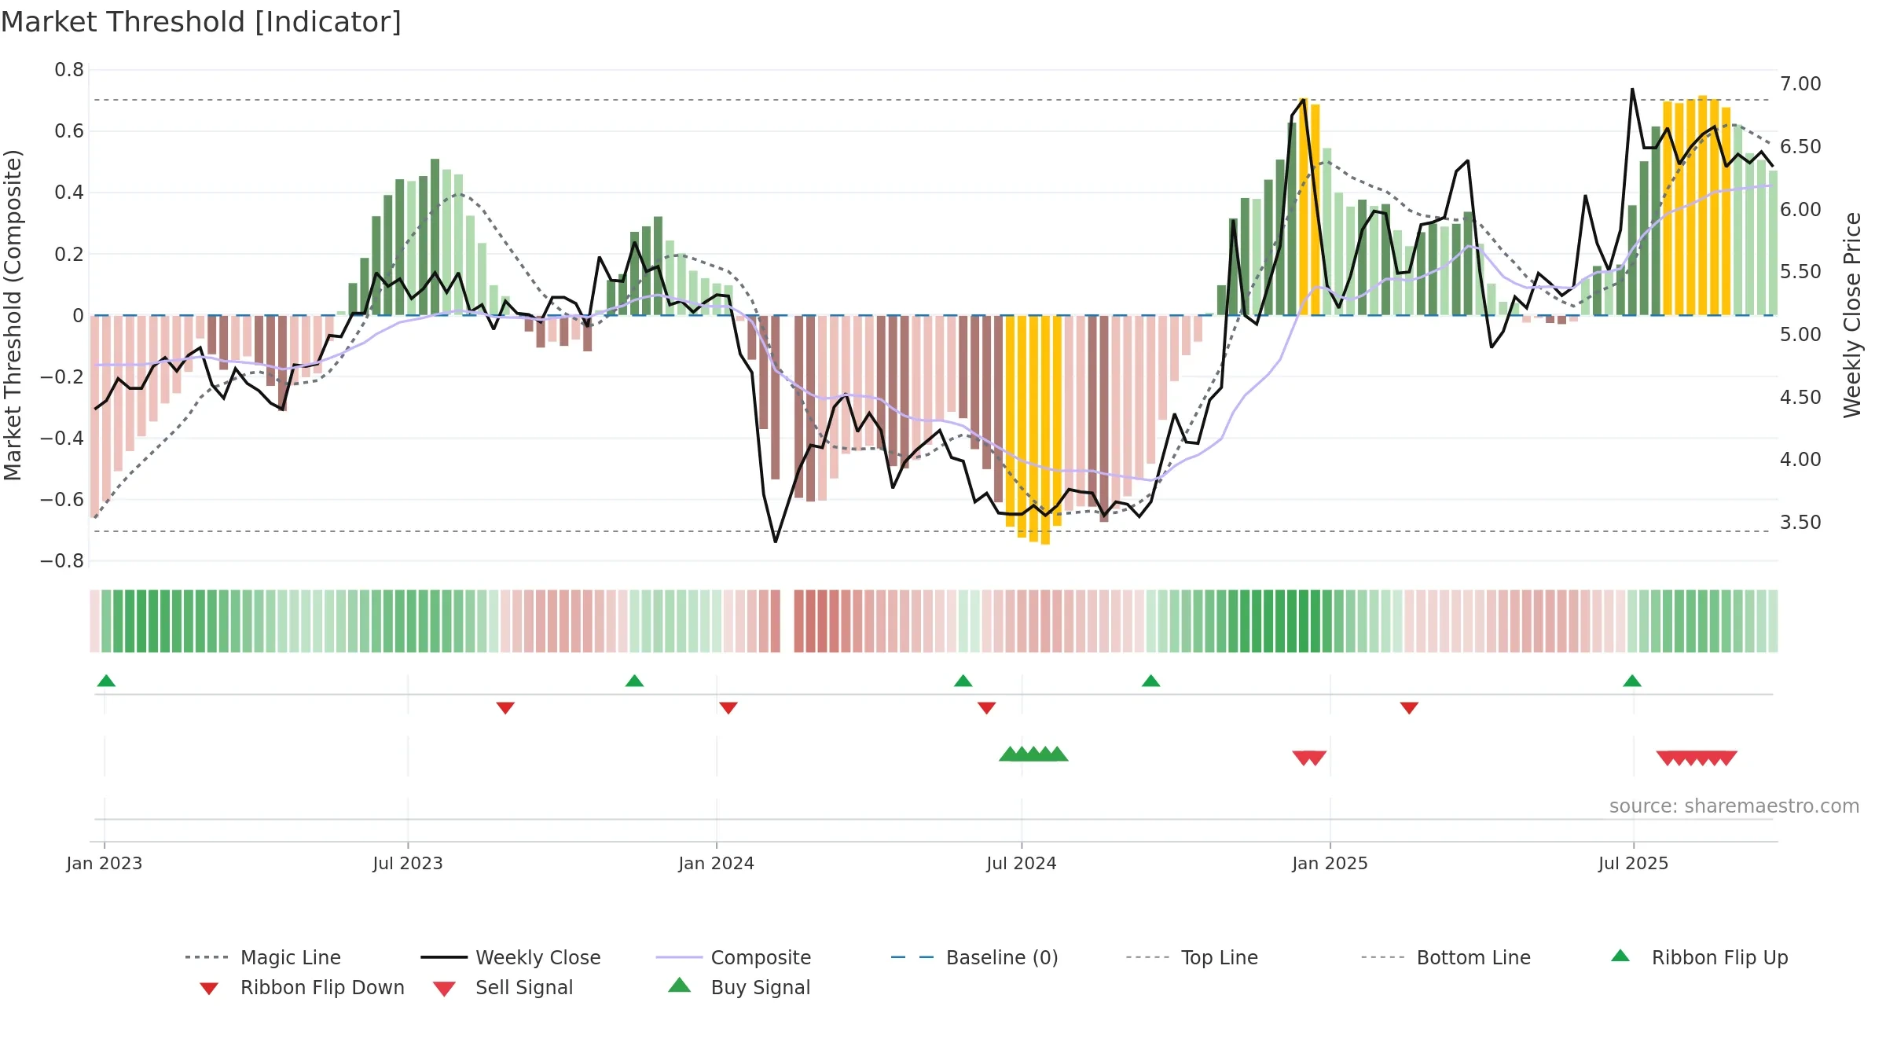
Task: Click the chart title Market Threshold [Indicator]
Action: (x=201, y=22)
